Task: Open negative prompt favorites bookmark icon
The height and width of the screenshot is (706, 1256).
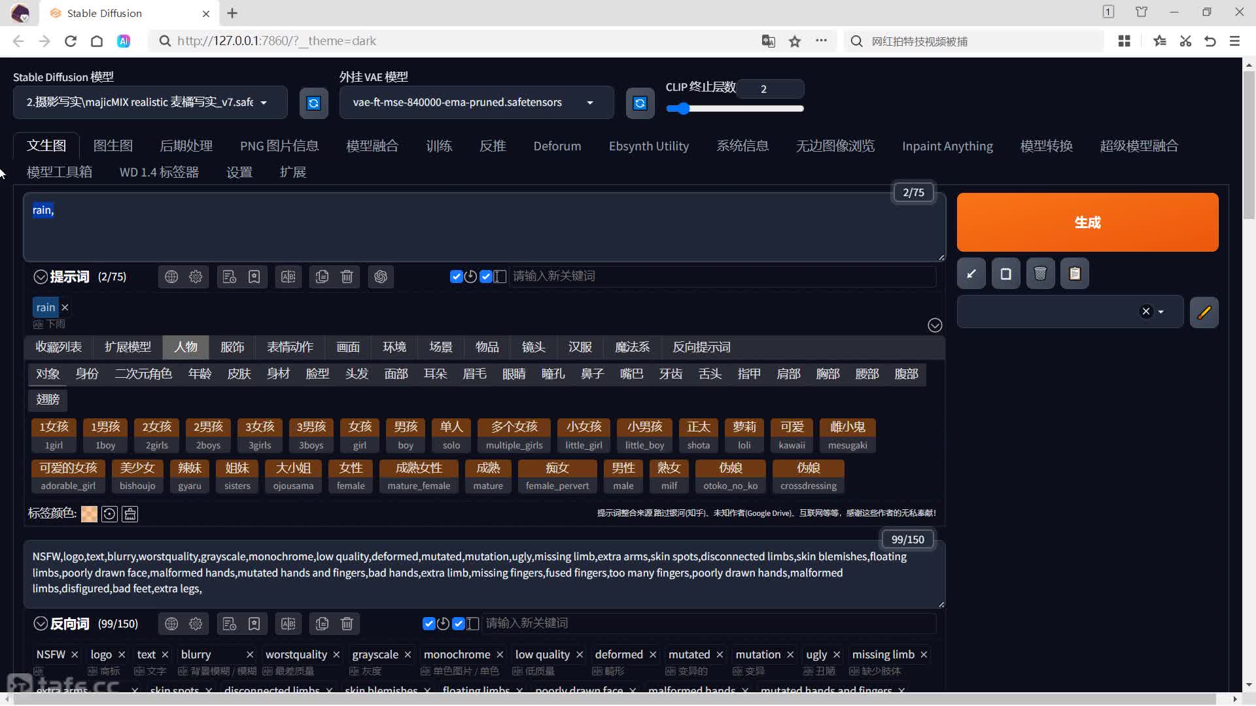Action: click(254, 624)
